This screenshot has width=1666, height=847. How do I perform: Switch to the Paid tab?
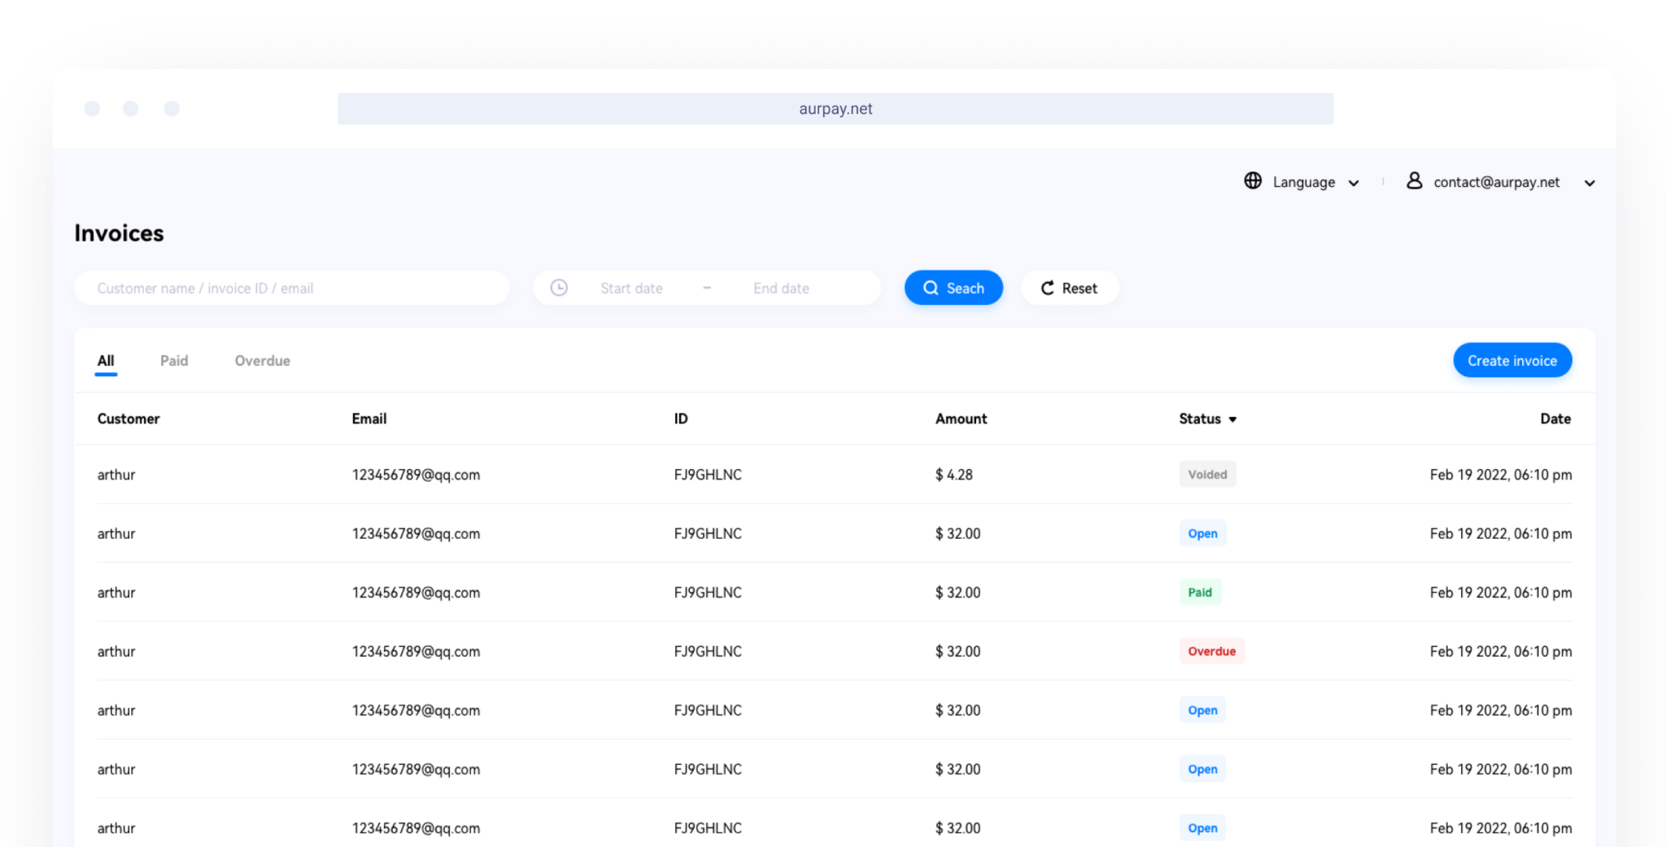point(174,360)
